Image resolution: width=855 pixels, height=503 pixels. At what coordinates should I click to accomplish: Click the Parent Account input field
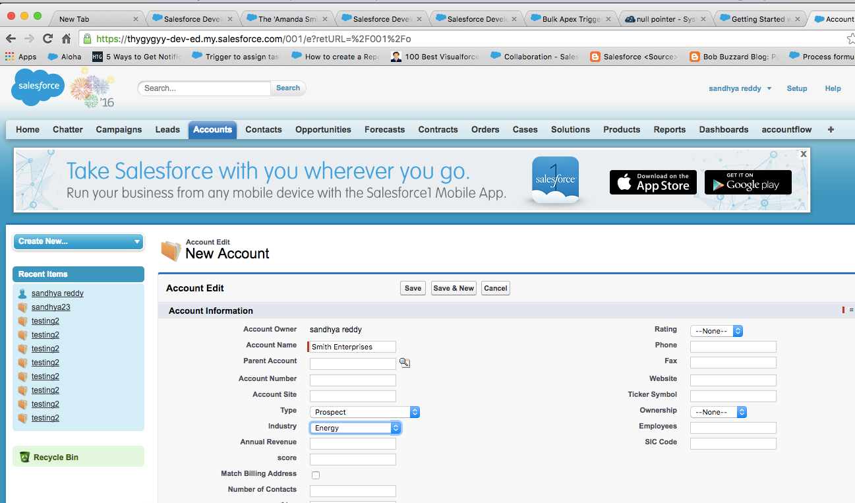point(353,363)
